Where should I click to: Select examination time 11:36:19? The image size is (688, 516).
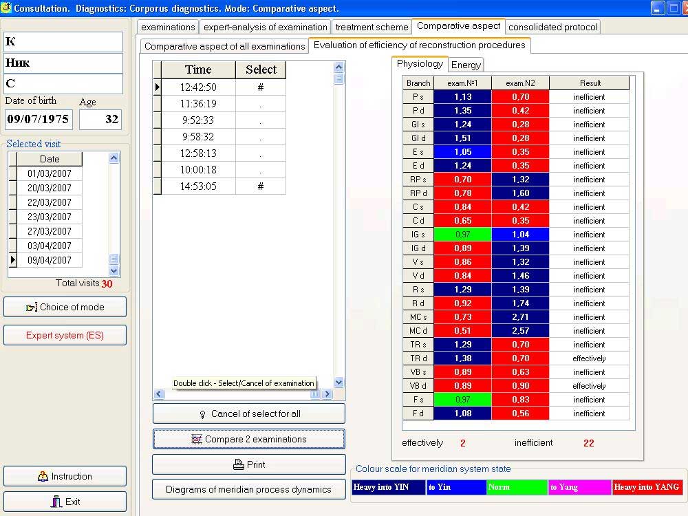pyautogui.click(x=198, y=104)
